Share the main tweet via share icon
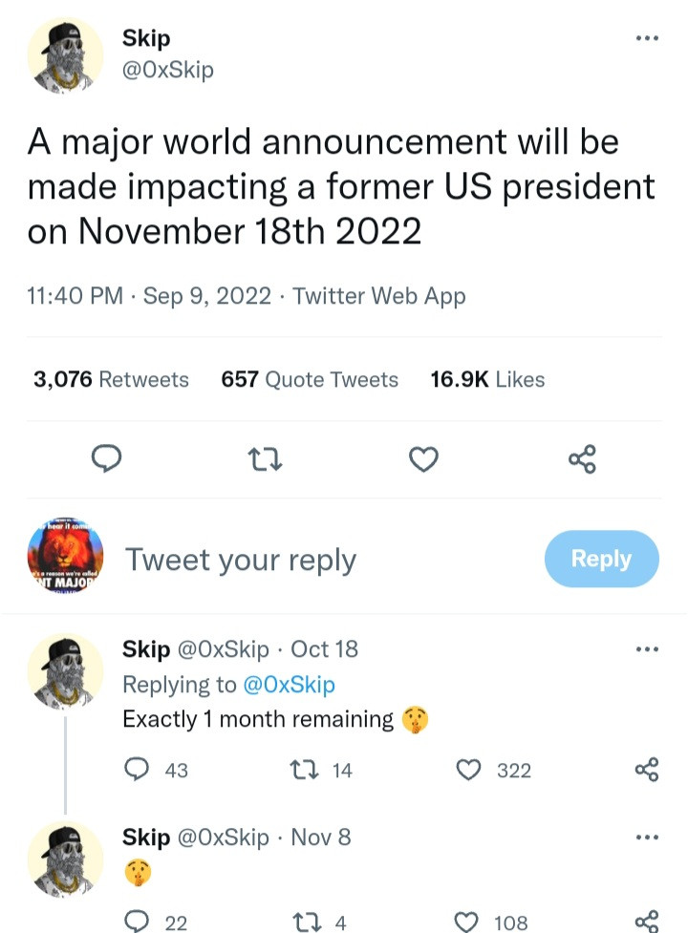 pos(582,459)
